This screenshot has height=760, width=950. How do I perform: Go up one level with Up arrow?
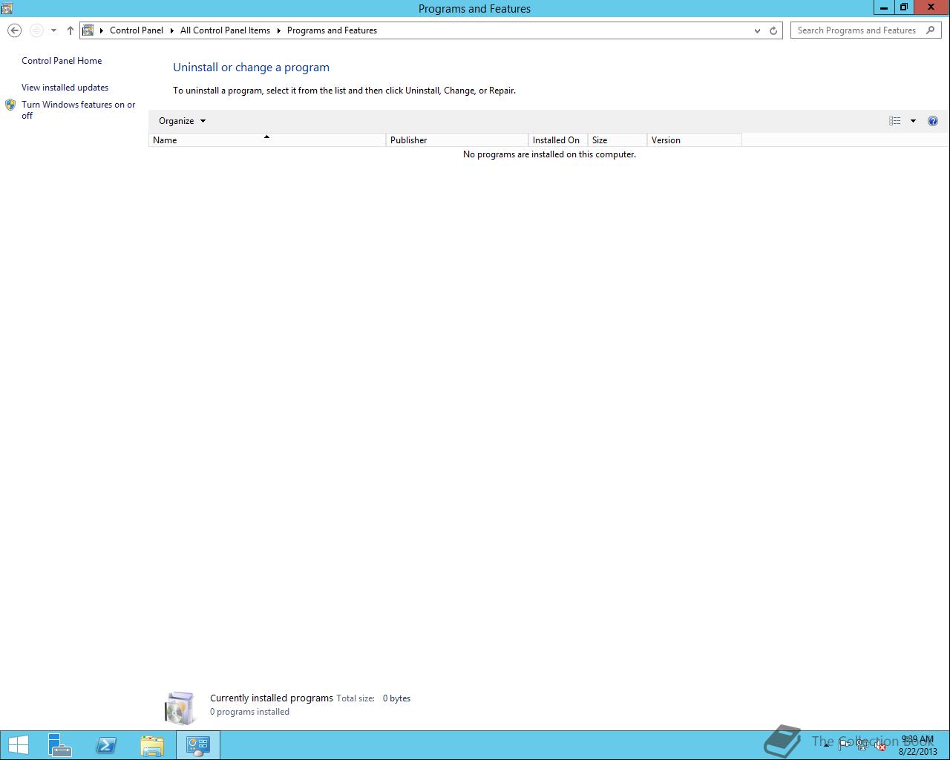70,30
